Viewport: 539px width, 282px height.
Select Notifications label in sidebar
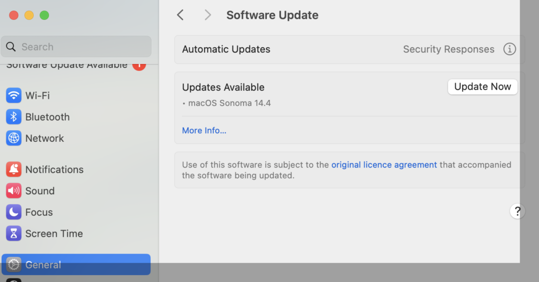point(54,170)
